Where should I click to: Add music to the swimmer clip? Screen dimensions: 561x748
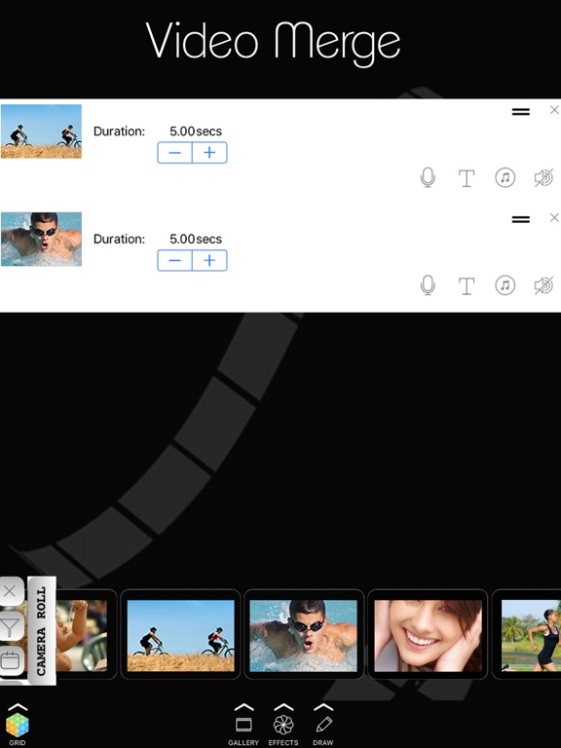[505, 285]
